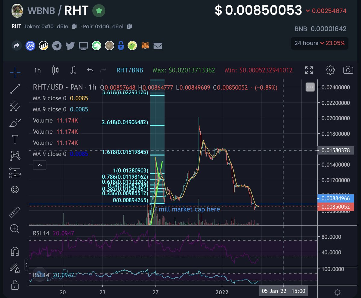Collapse the indicator legend with chevron
The height and width of the screenshot is (298, 361).
tap(40, 165)
